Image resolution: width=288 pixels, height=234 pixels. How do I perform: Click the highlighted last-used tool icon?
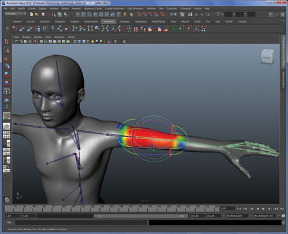pos(6,116)
